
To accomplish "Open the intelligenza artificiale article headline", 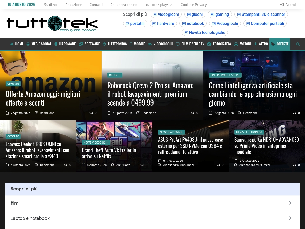I will 253,94.
